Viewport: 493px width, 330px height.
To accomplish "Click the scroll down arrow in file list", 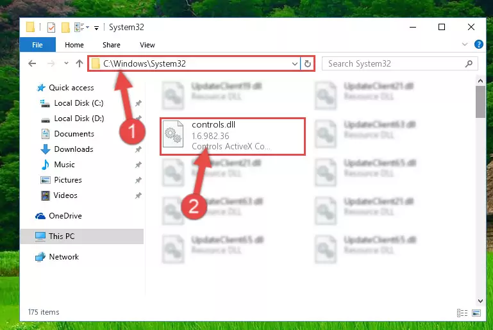I will 480,301.
